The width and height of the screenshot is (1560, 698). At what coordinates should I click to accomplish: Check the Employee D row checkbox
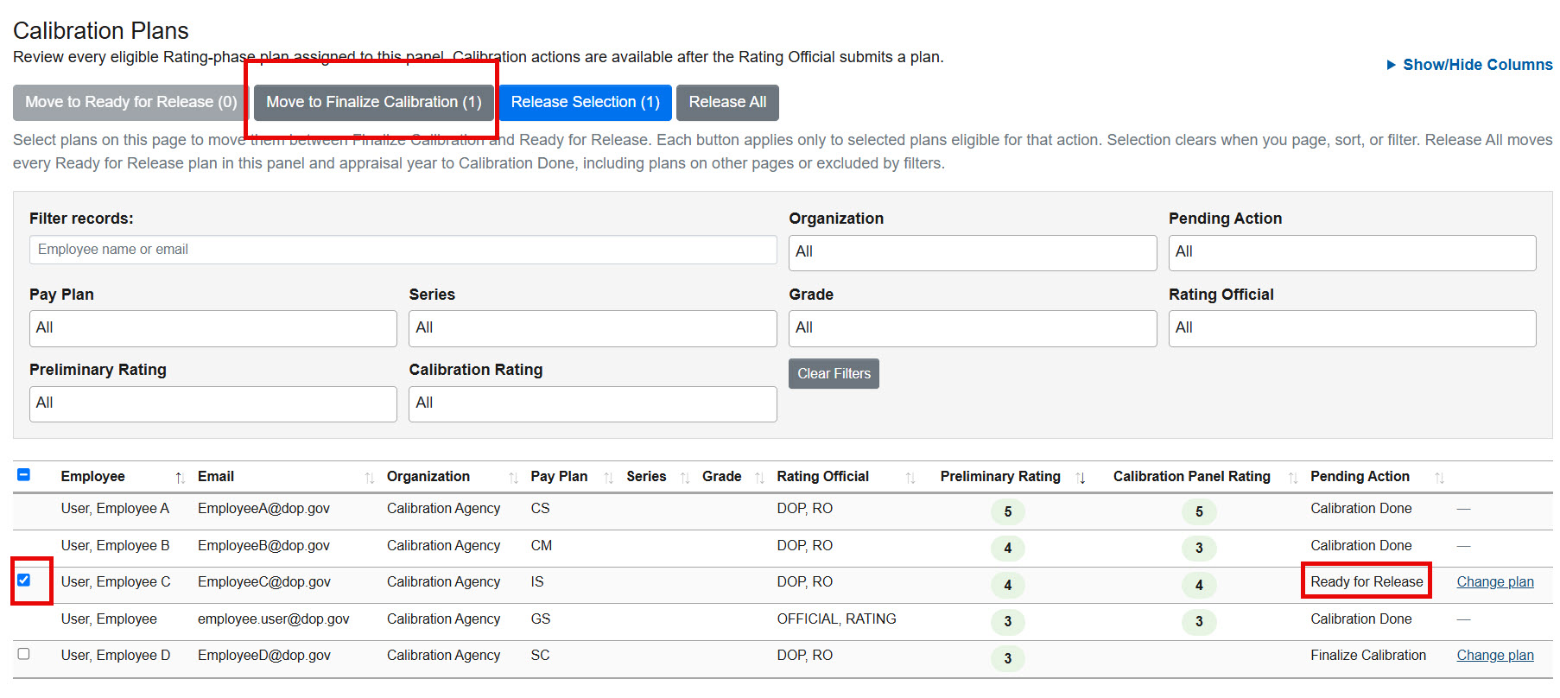[24, 654]
